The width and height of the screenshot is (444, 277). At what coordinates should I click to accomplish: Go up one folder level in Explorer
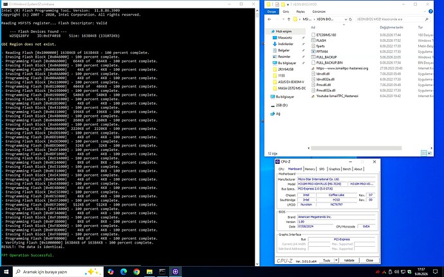[x=288, y=19]
